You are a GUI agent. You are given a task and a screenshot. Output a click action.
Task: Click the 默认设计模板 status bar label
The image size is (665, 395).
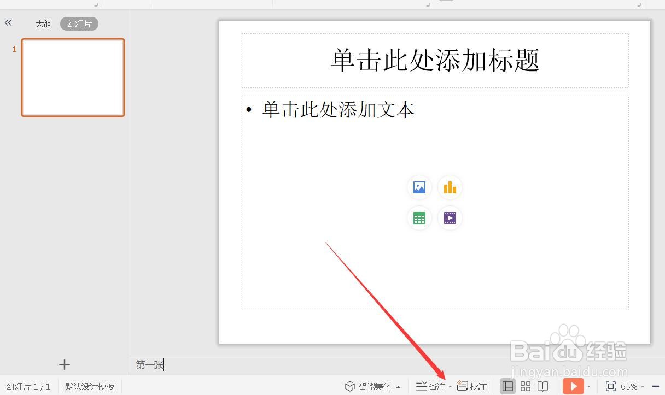[x=90, y=386]
